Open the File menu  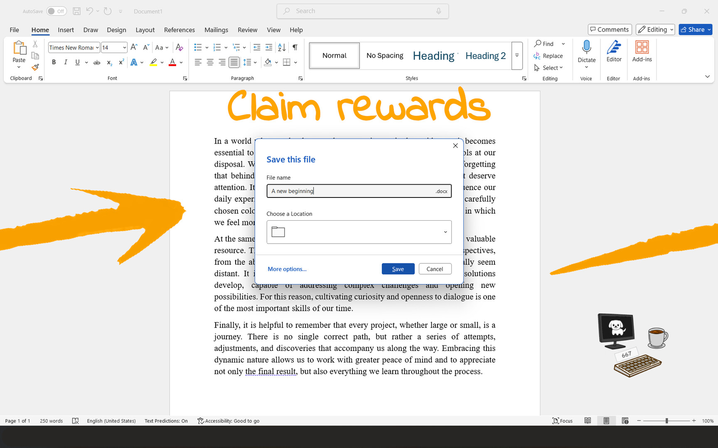pyautogui.click(x=14, y=30)
